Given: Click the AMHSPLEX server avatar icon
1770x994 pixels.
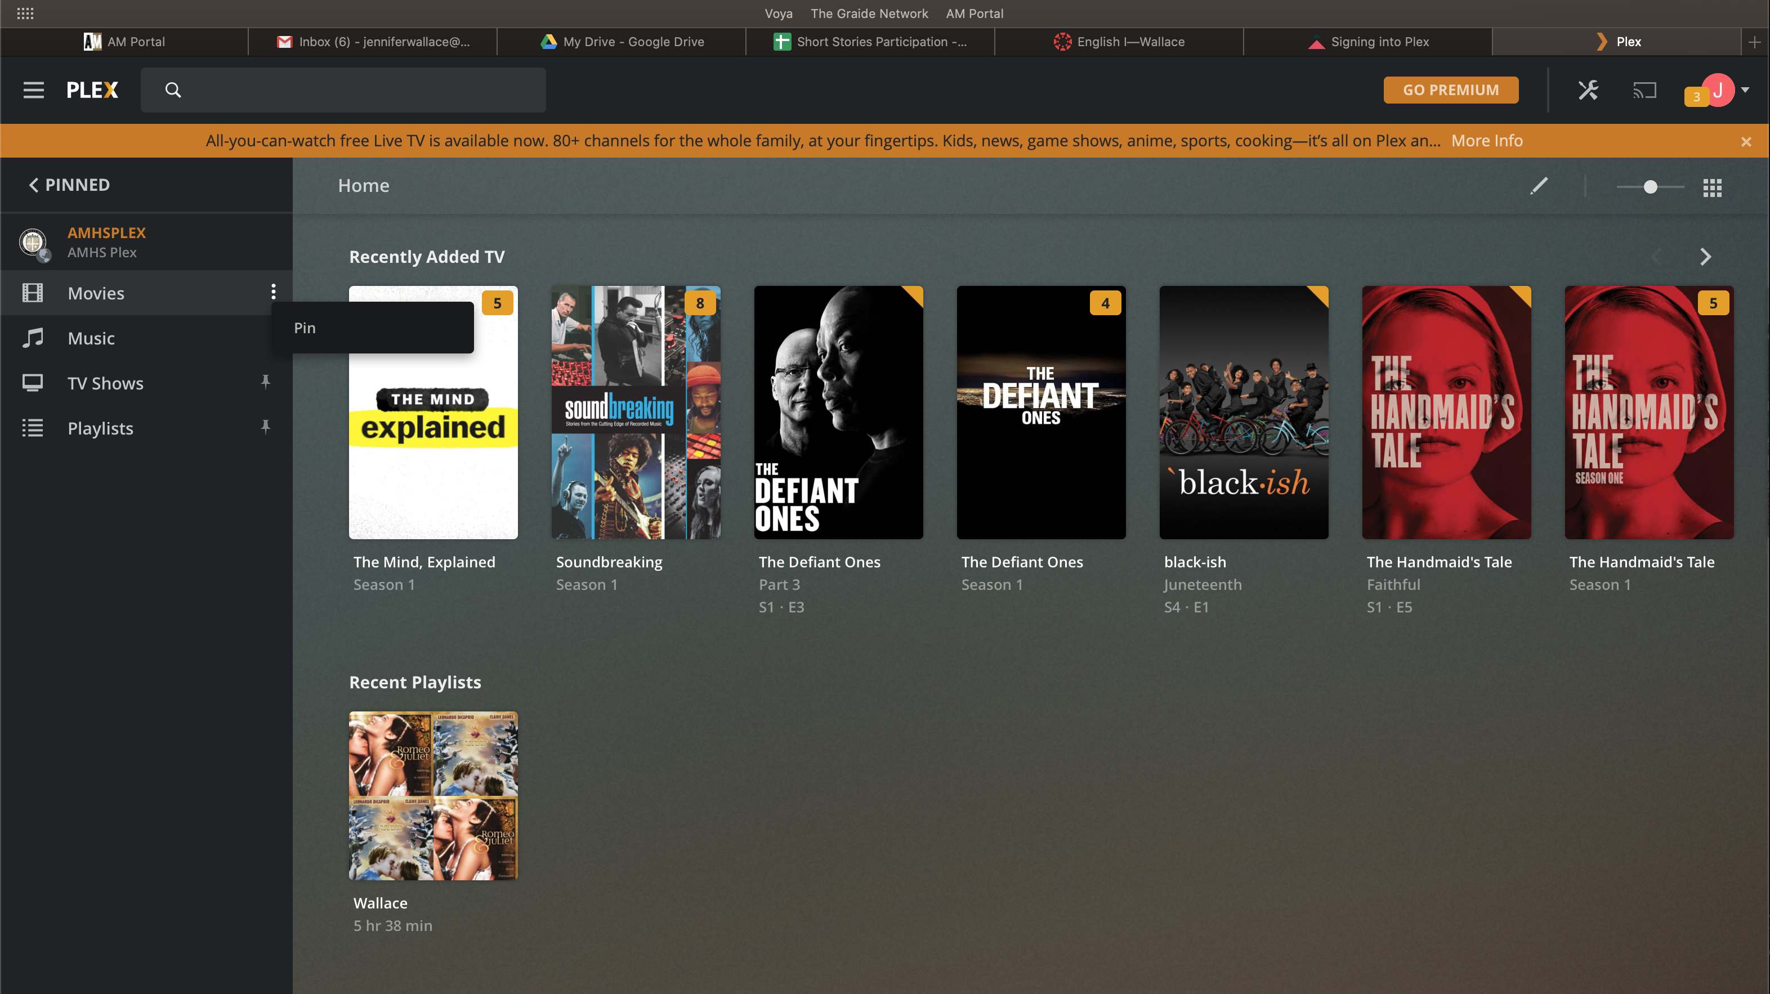Looking at the screenshot, I should tap(34, 243).
